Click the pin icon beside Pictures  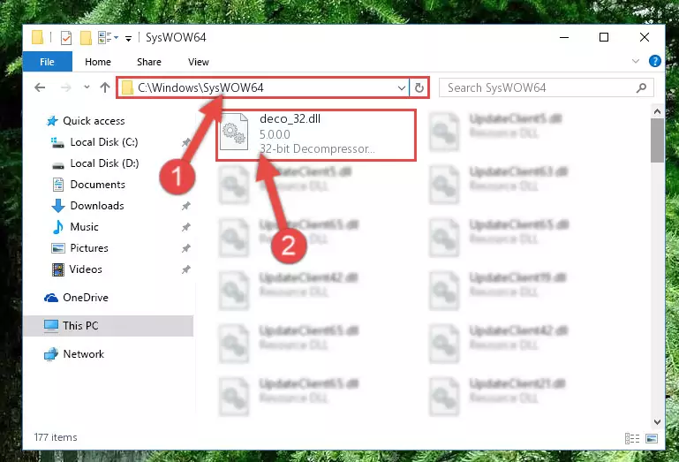[x=185, y=248]
